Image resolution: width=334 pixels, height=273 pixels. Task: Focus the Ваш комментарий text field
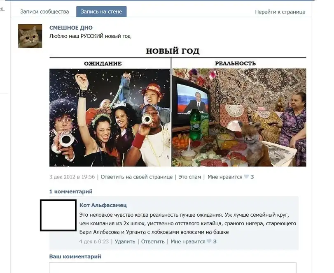coord(173,268)
